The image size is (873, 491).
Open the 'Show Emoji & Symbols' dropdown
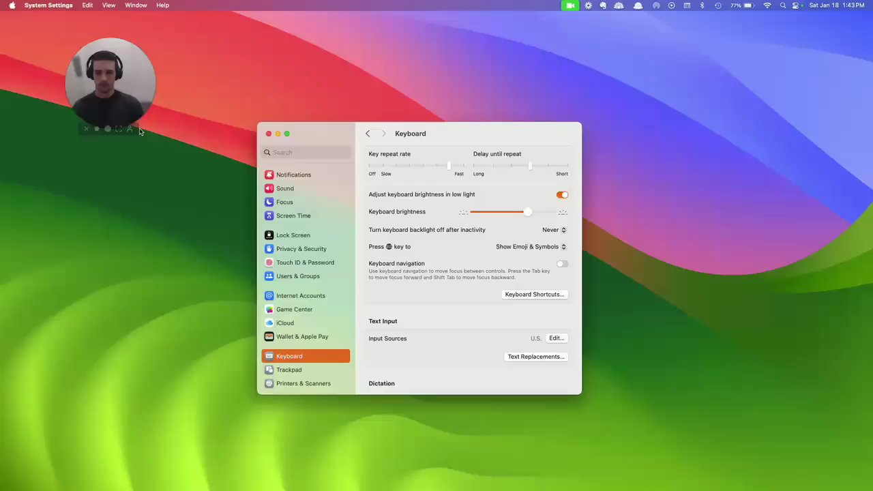pos(531,247)
